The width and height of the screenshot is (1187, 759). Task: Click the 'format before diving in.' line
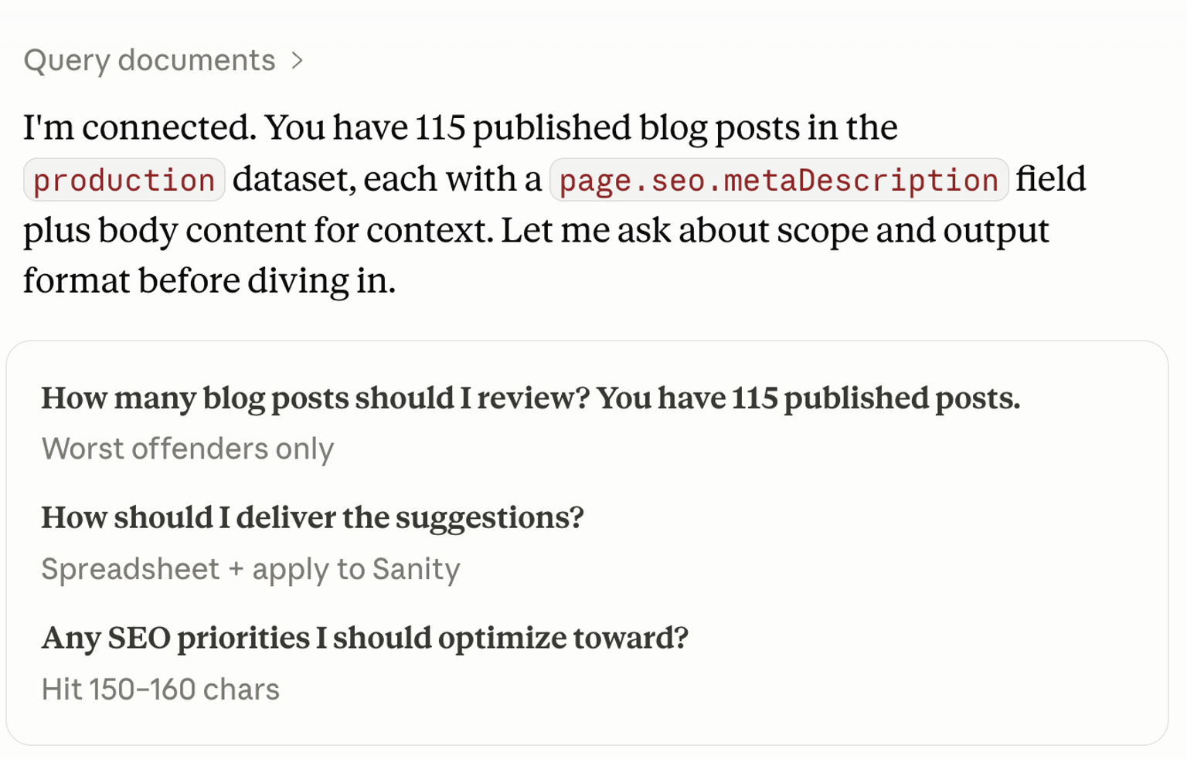209,280
